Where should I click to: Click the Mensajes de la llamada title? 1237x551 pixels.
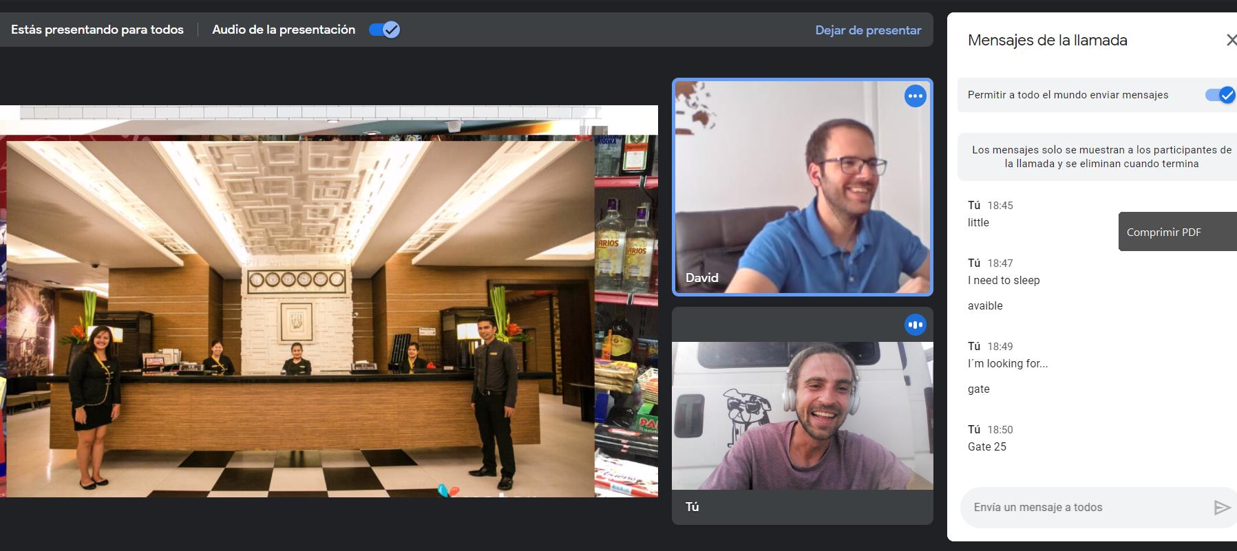click(1047, 41)
